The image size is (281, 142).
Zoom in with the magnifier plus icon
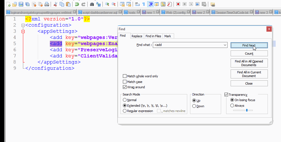tap(107, 4)
